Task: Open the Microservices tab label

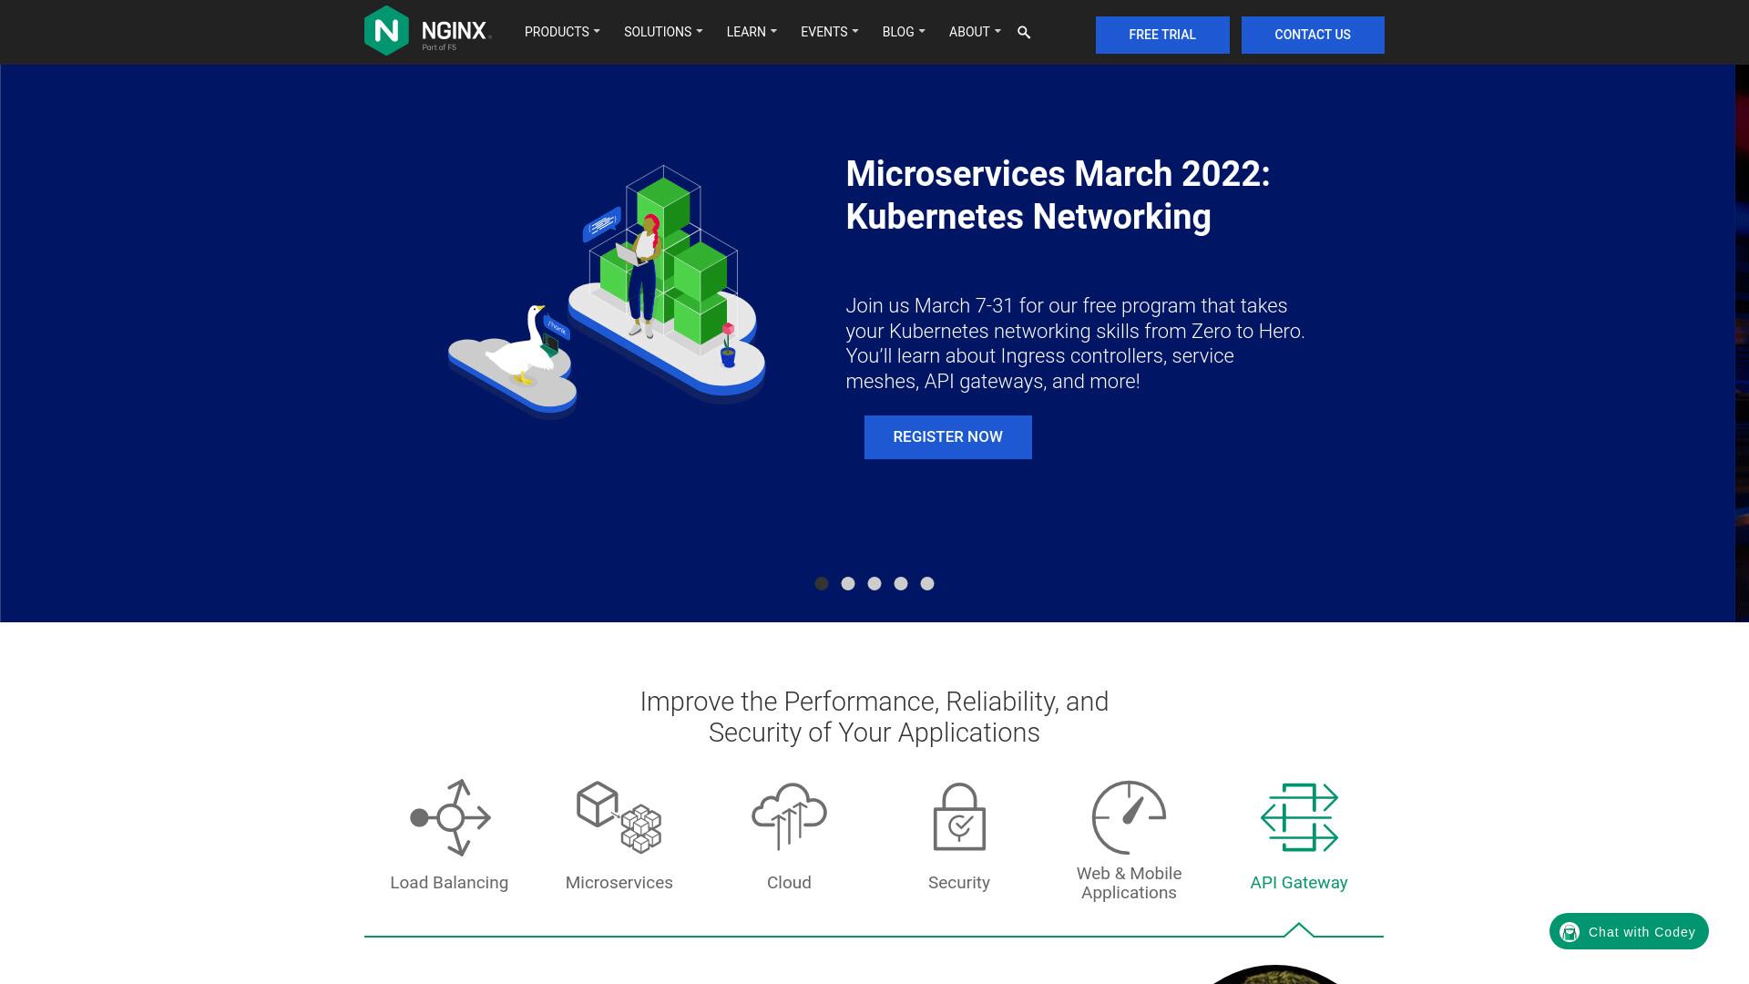Action: pyautogui.click(x=619, y=883)
